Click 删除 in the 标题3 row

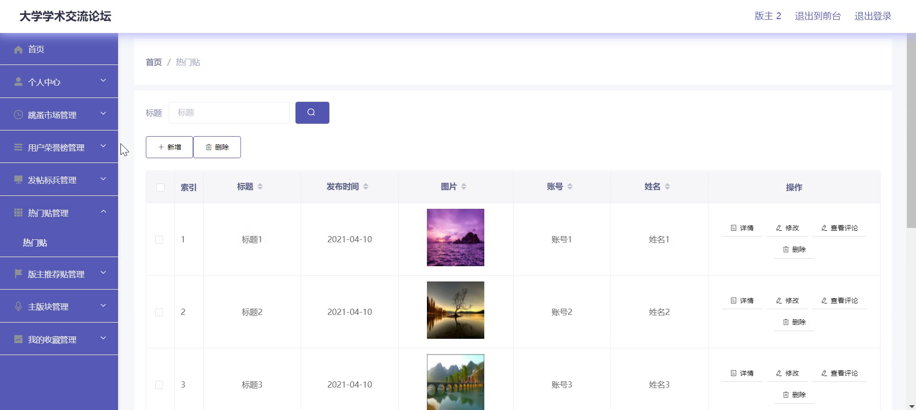(794, 395)
